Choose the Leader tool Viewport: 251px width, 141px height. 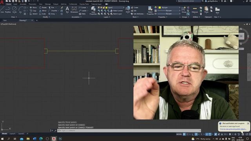click(x=83, y=11)
